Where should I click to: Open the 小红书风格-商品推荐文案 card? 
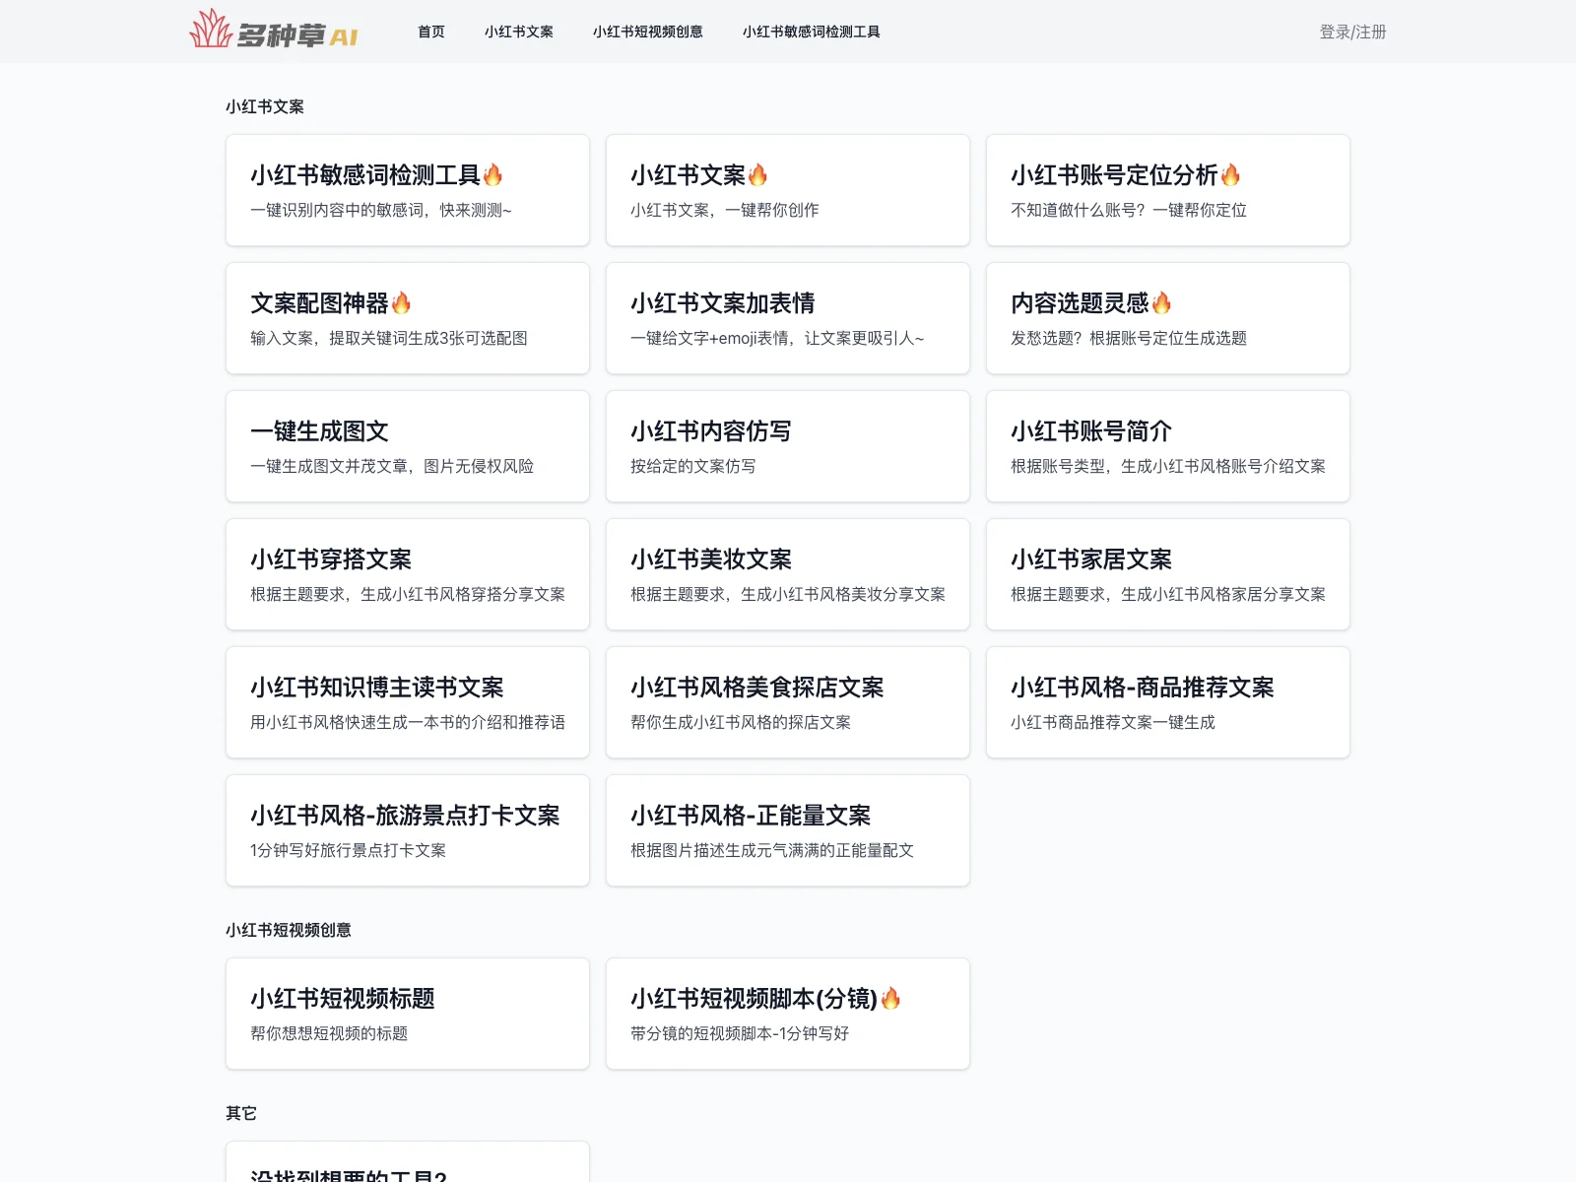pyautogui.click(x=1168, y=702)
